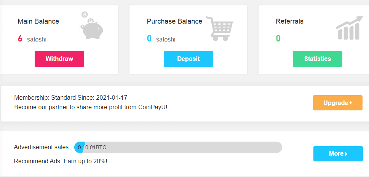This screenshot has height=177, width=369.
Task: Open More advertisement sales details
Action: coord(338,154)
